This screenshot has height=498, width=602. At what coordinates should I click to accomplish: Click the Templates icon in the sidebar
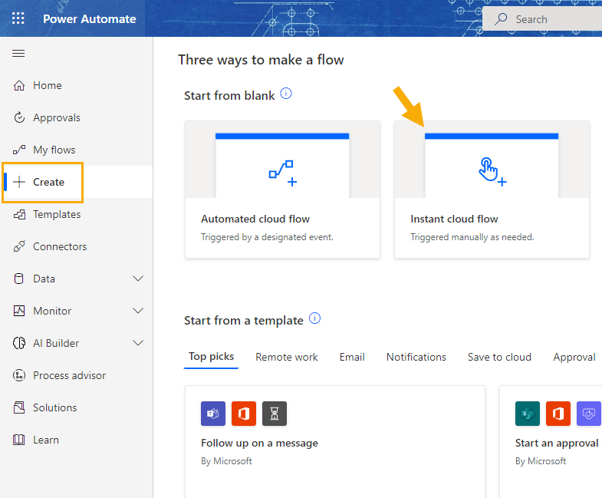point(19,214)
